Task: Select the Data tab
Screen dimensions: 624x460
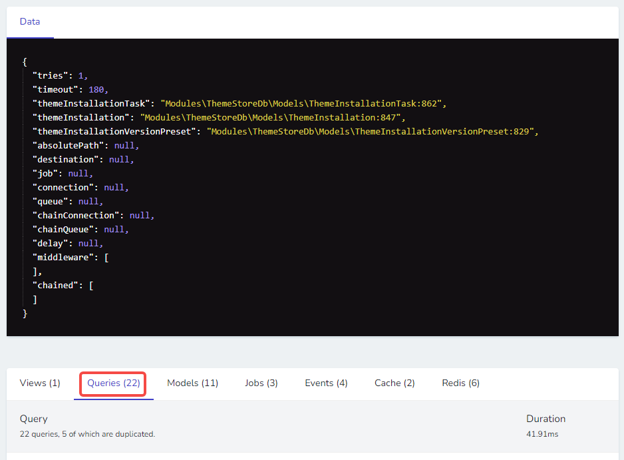Action: click(30, 22)
